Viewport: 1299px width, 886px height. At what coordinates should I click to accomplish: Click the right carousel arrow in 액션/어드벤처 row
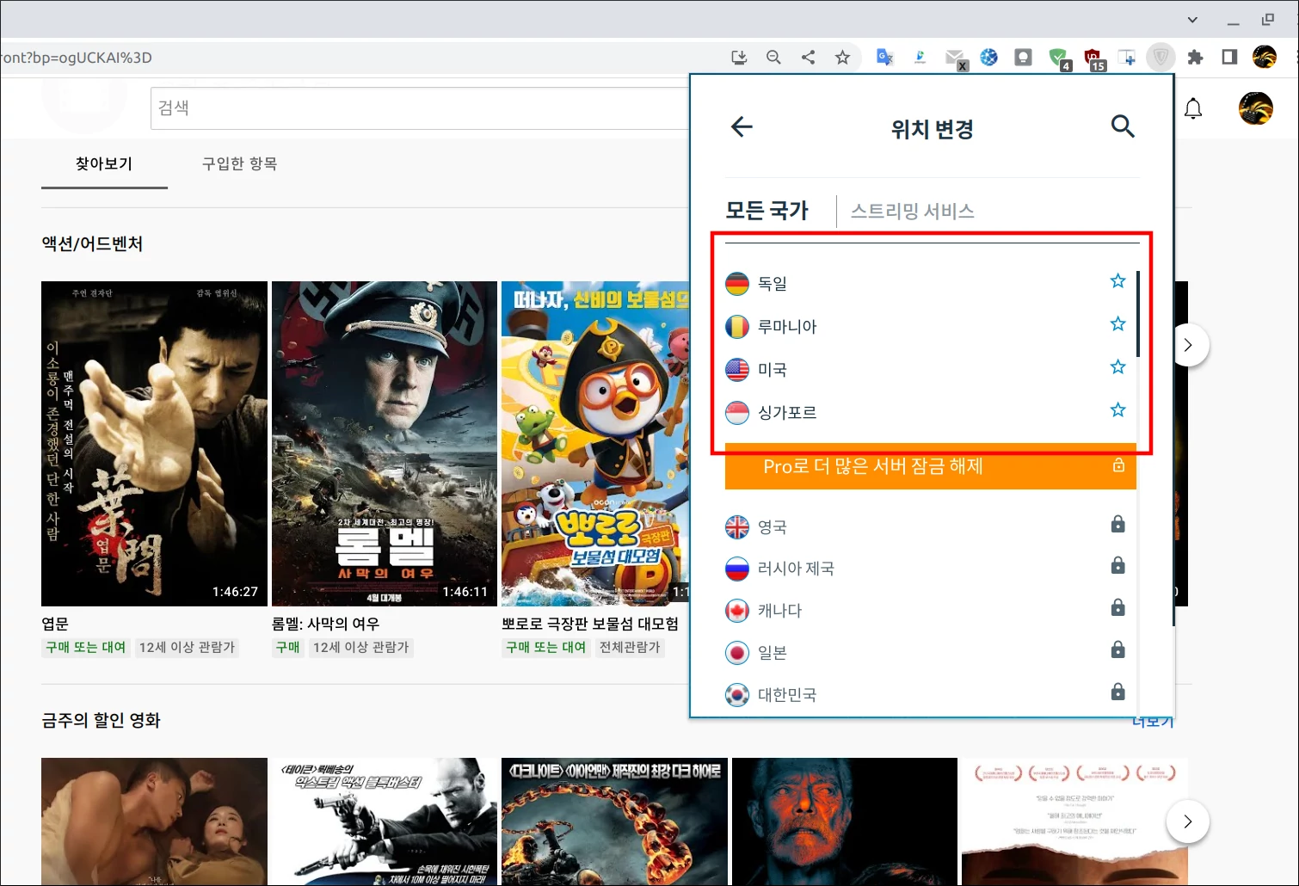pyautogui.click(x=1188, y=345)
